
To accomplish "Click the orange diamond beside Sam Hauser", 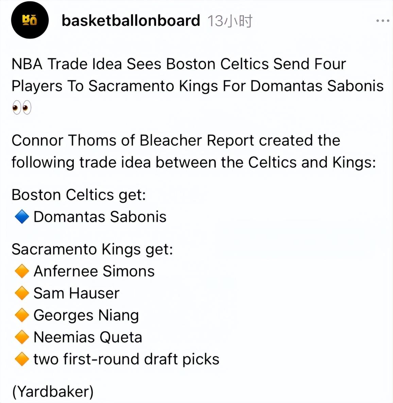I will tap(22, 293).
